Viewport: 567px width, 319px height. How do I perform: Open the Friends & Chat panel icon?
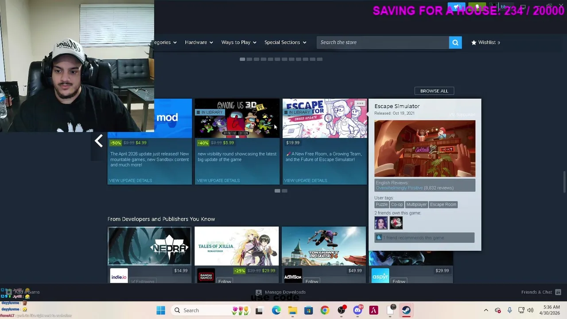coord(558,292)
